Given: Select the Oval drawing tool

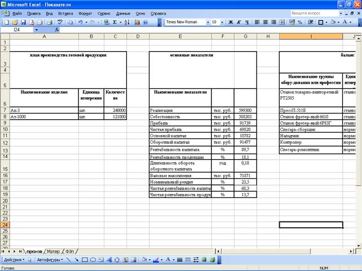Looking at the screenshot, I should [x=93, y=260].
